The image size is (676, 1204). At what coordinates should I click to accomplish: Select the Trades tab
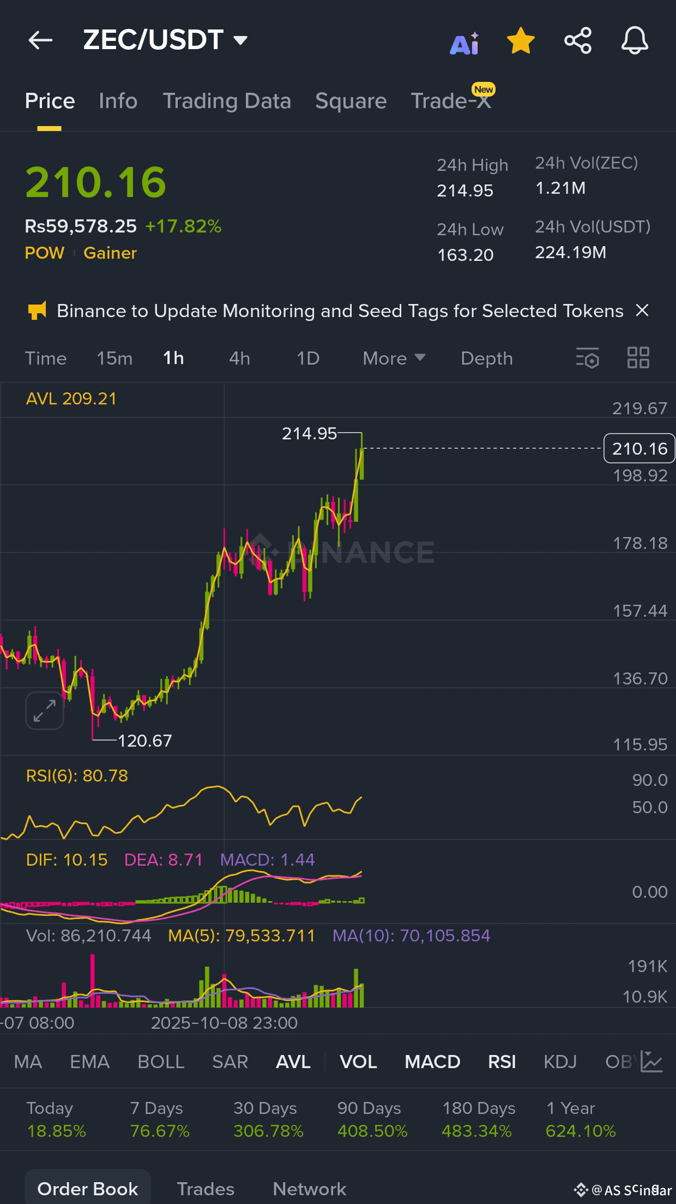click(206, 1189)
